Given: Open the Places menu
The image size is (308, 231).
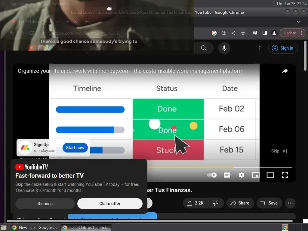Looking at the screenshot, I should (x=42, y=4).
